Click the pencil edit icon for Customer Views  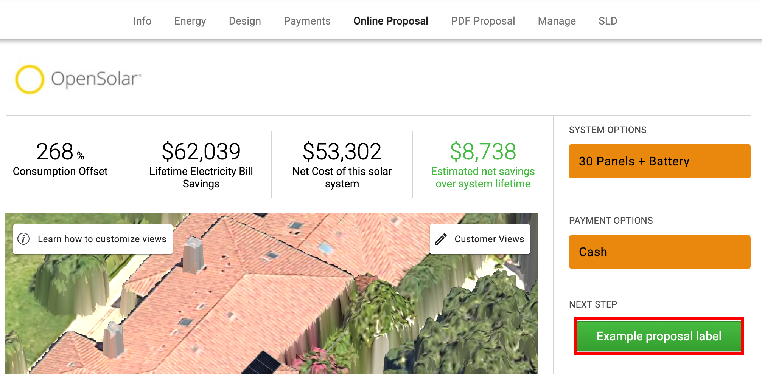(441, 239)
